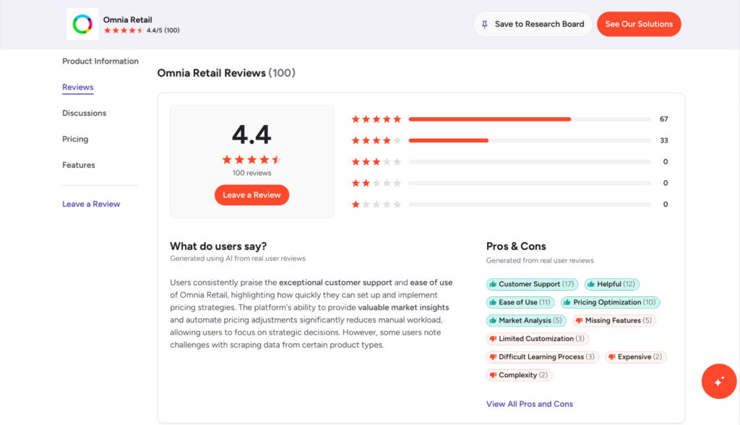This screenshot has height=425, width=740.
Task: Select the Difficult Learning Process (3) tag
Action: tap(542, 356)
